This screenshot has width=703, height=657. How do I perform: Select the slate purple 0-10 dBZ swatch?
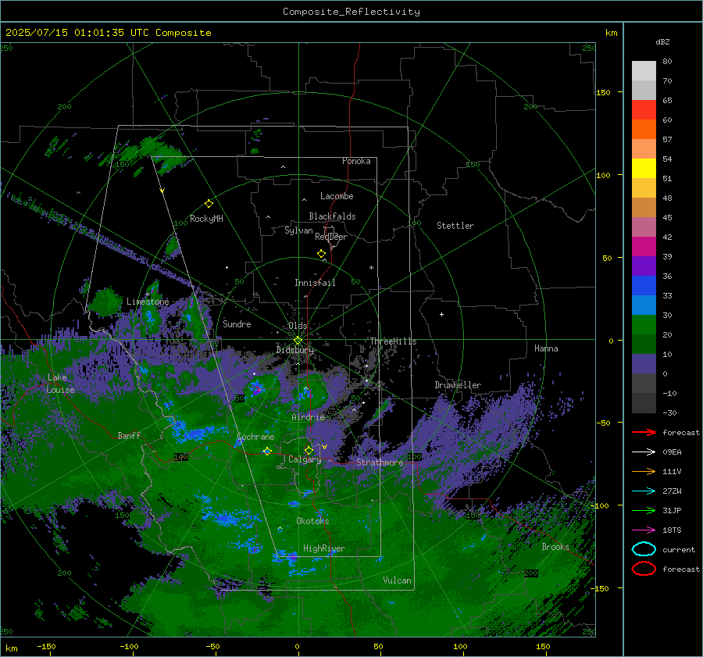[644, 364]
